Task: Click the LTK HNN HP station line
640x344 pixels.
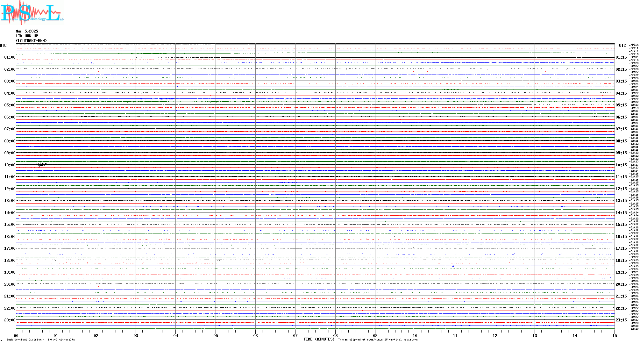Action: tap(30, 36)
